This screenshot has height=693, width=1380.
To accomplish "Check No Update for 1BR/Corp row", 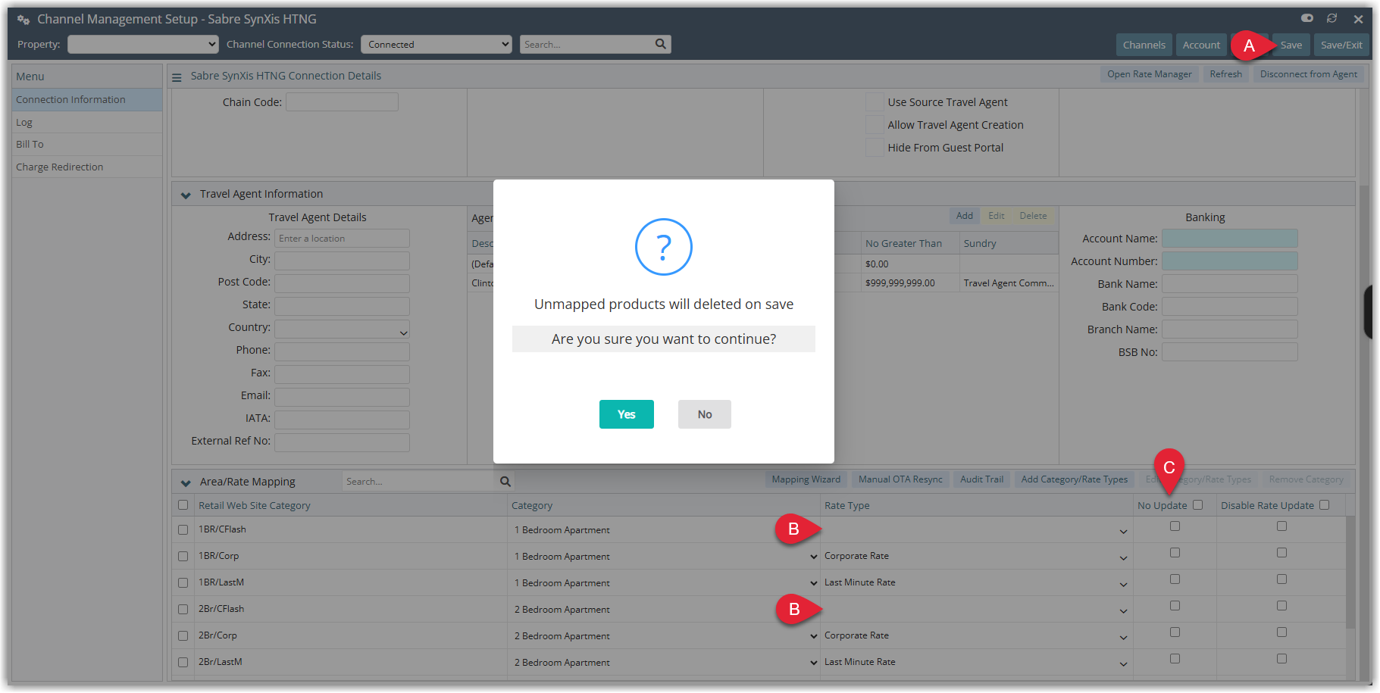I will 1175,553.
